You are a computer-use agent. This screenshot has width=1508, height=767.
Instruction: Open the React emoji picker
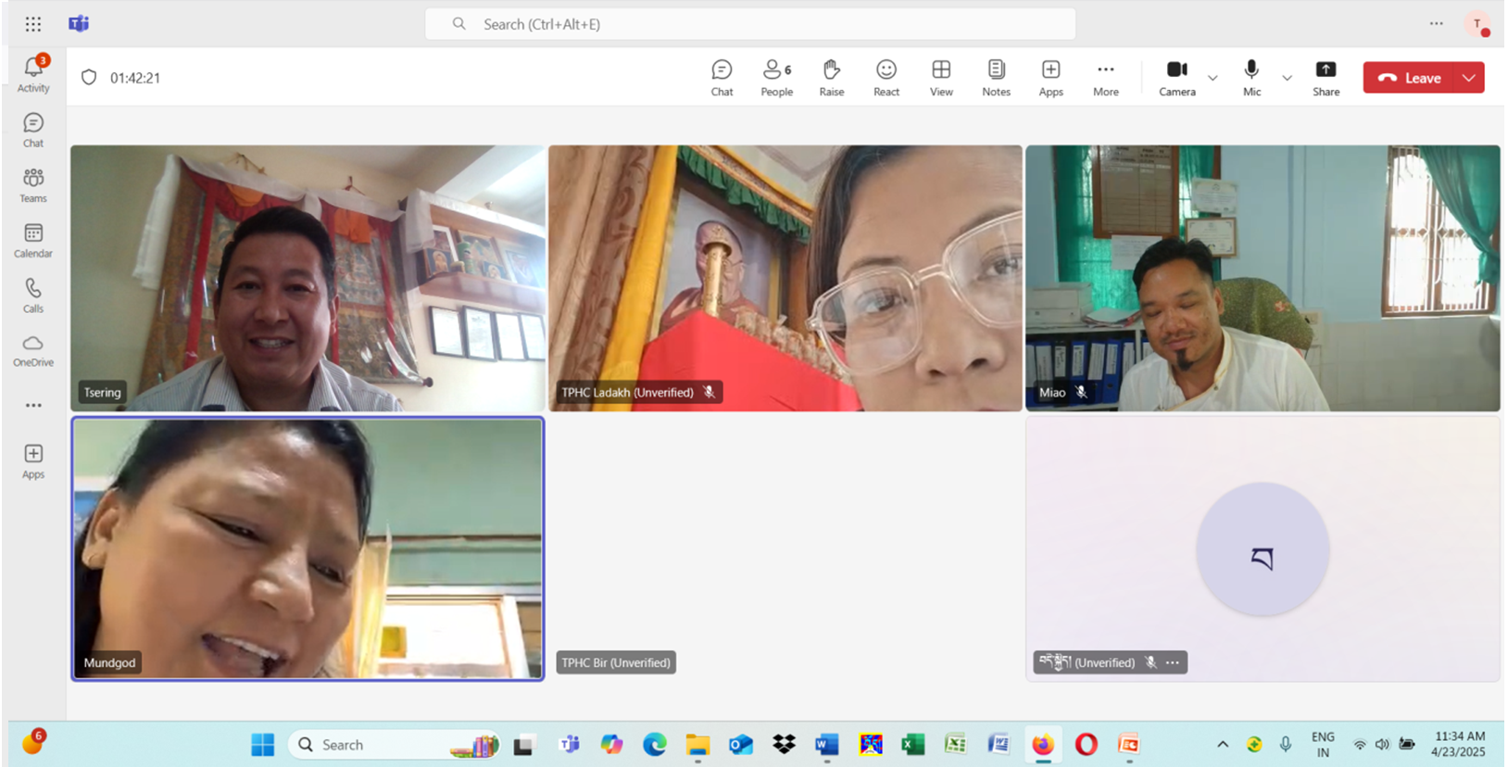click(886, 78)
